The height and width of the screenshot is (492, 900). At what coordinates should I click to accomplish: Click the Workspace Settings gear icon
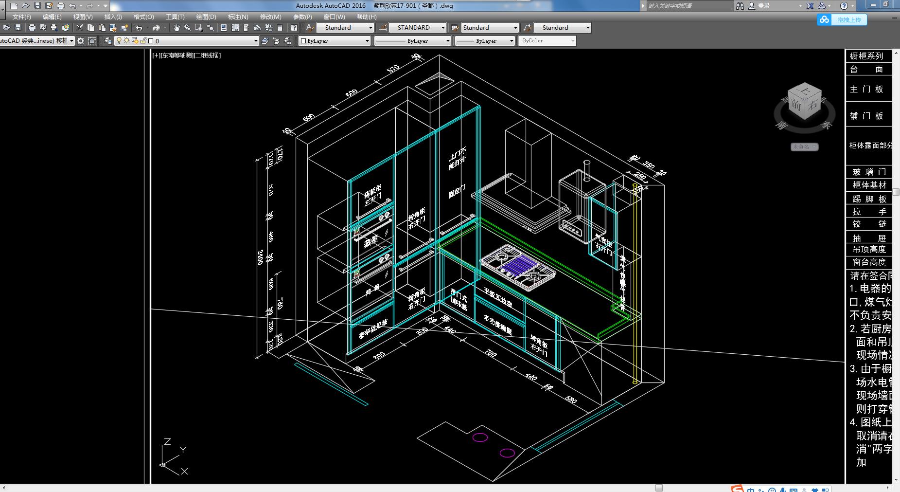[x=81, y=41]
